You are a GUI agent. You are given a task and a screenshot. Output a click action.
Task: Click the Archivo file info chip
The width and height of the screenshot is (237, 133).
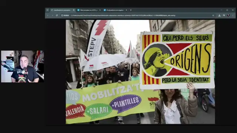pyautogui.click(x=65, y=16)
